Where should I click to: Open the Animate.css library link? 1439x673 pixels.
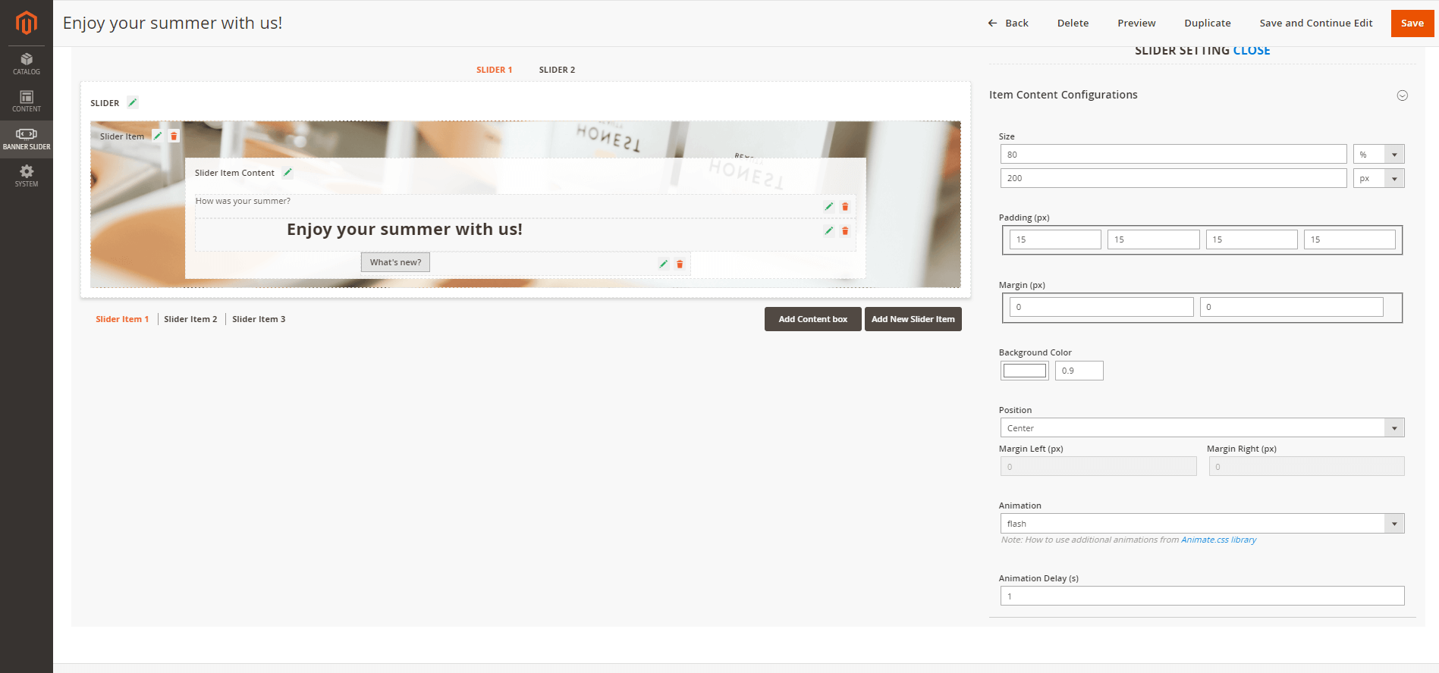pyautogui.click(x=1218, y=540)
